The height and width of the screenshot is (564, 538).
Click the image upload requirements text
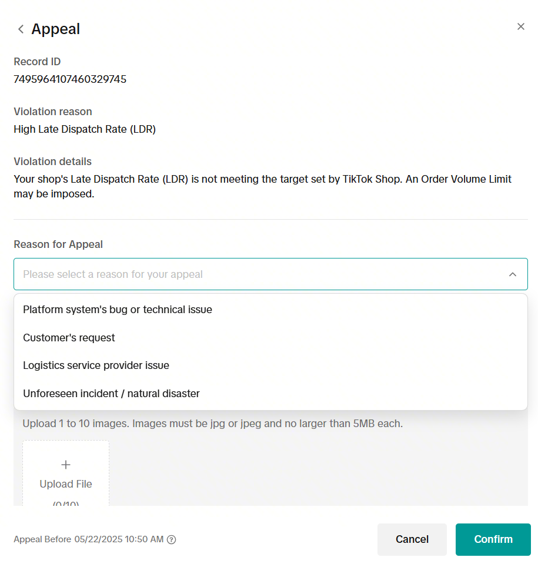coord(213,424)
